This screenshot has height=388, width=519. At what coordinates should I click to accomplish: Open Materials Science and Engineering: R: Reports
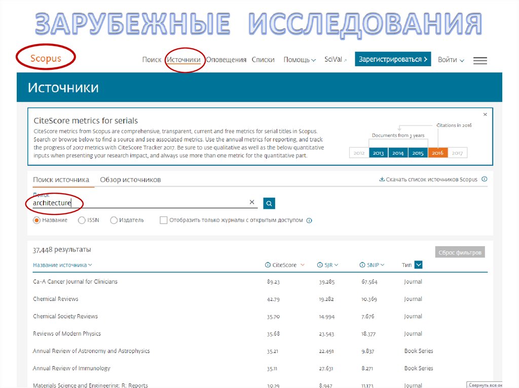tap(90, 385)
